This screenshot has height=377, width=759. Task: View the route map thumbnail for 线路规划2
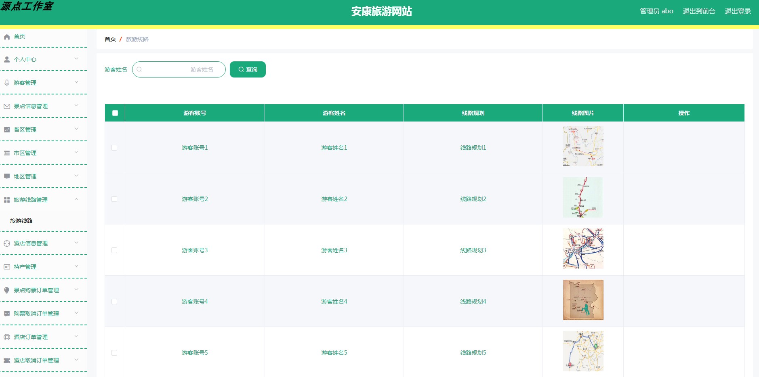pyautogui.click(x=582, y=197)
